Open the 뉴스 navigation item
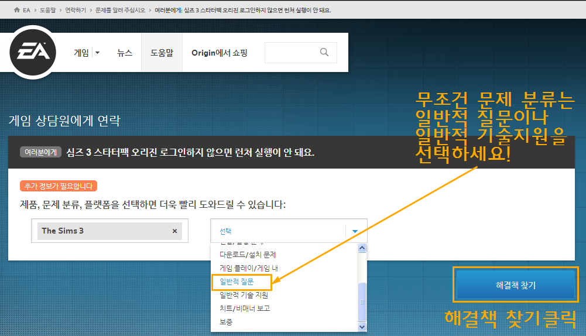Screen dimensions: 586x336 point(125,53)
